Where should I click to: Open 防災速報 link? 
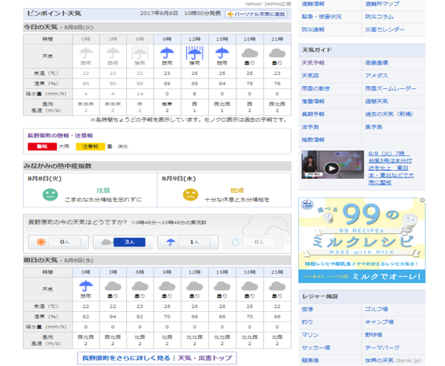tap(313, 30)
